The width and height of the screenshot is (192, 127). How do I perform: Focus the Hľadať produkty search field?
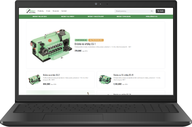[x=134, y=11]
